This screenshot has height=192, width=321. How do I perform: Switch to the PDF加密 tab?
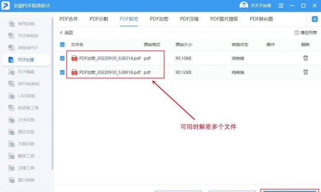point(159,19)
